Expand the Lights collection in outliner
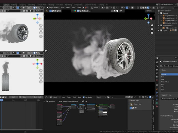 coord(159,30)
